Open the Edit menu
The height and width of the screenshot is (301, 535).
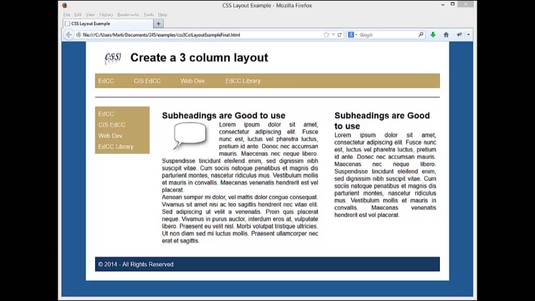point(78,15)
